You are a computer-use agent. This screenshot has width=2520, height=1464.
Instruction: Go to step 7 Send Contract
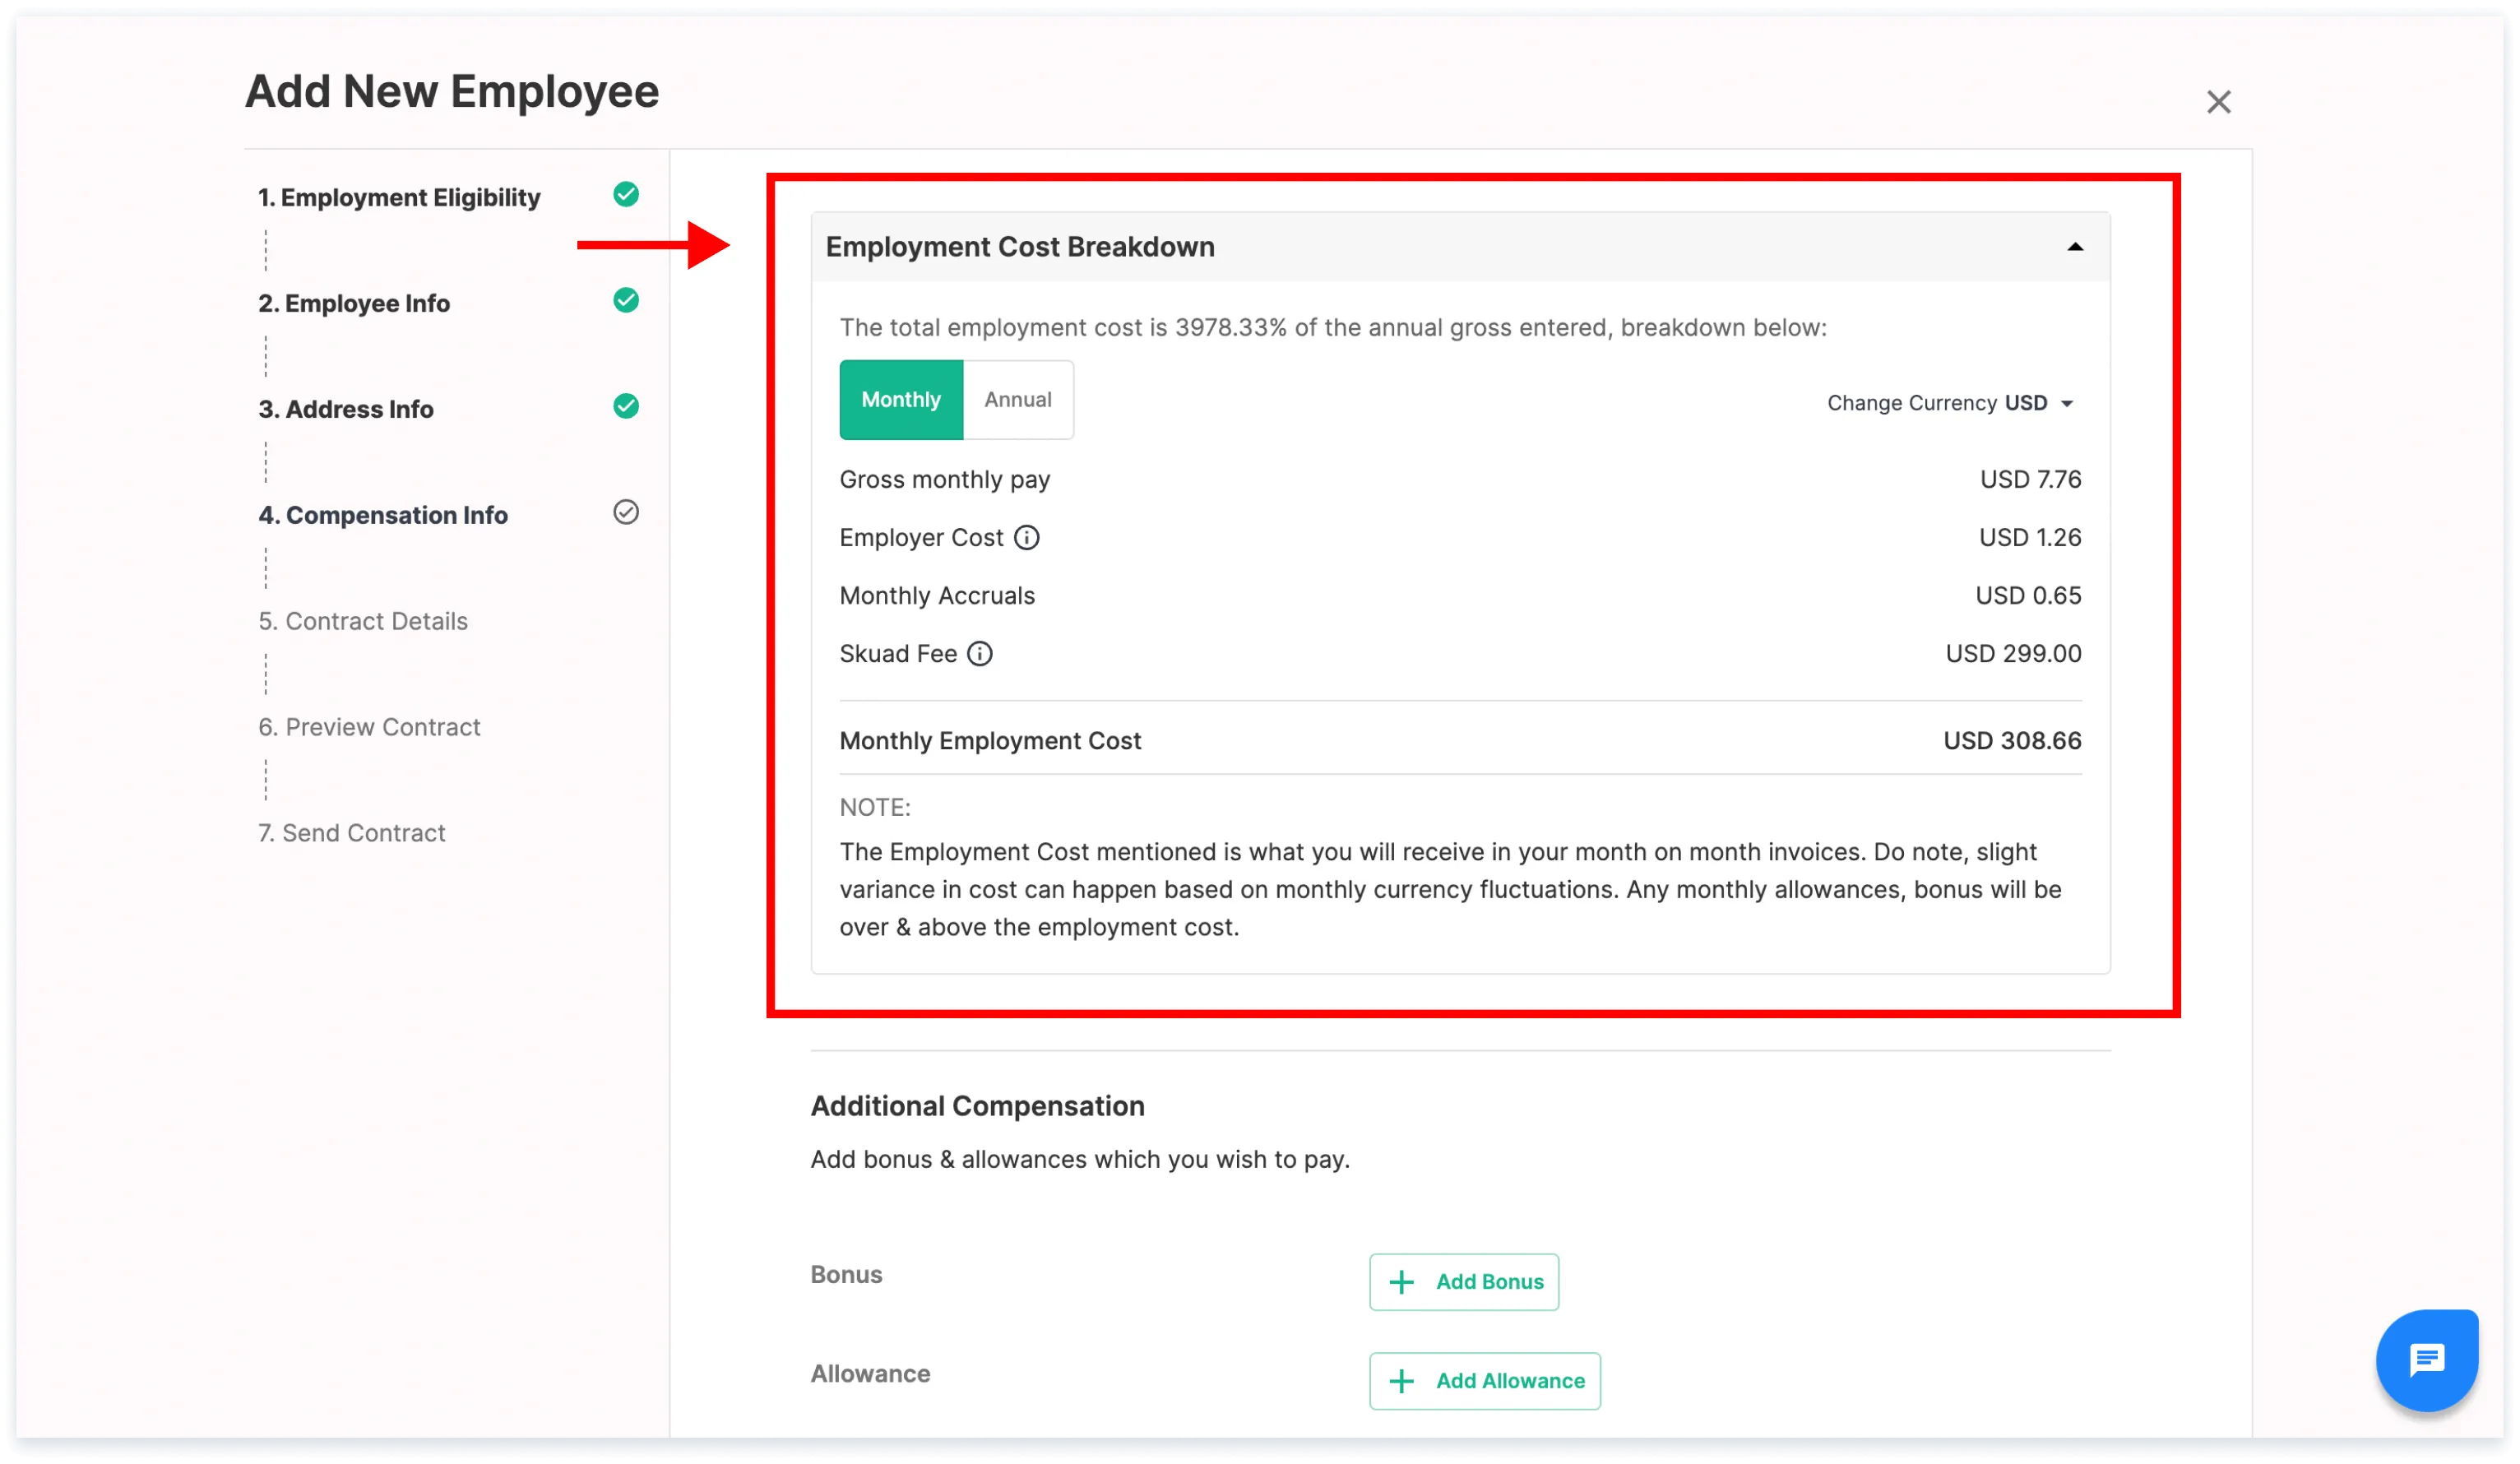[x=351, y=833]
